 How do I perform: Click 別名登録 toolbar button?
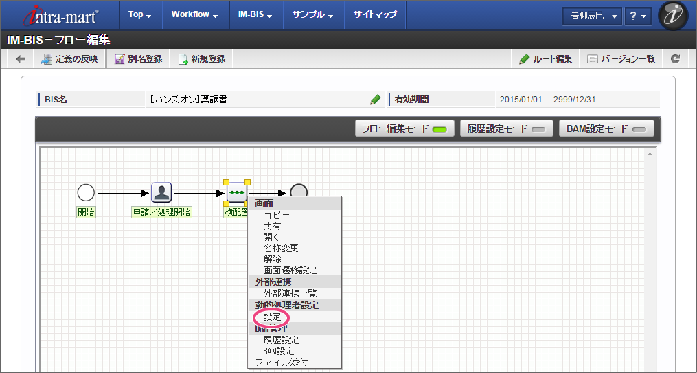tap(138, 58)
